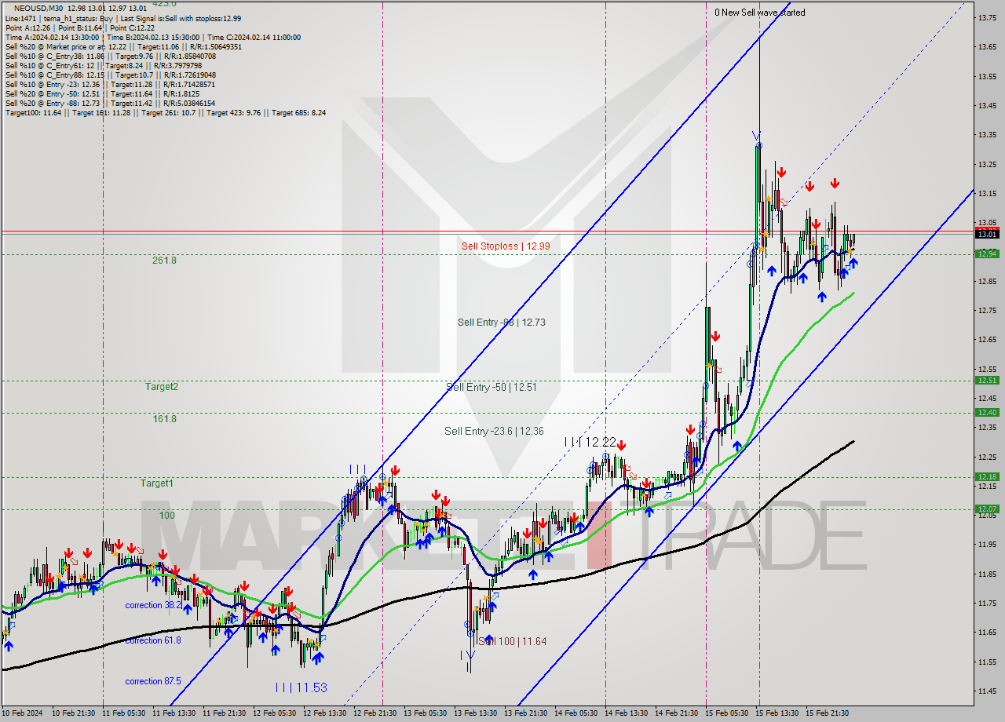The height and width of the screenshot is (722, 1005).
Task: Select the 'Target1' level label
Action: tap(157, 483)
